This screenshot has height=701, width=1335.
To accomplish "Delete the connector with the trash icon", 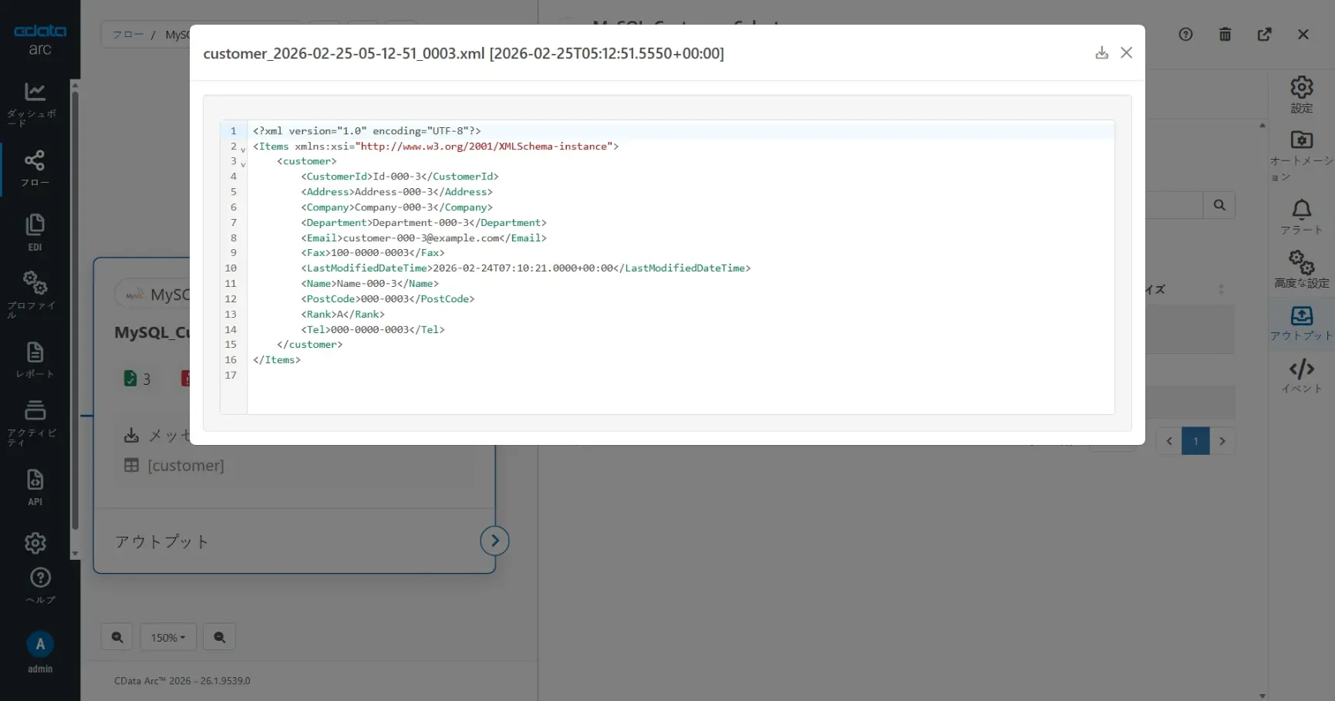I will [x=1225, y=35].
